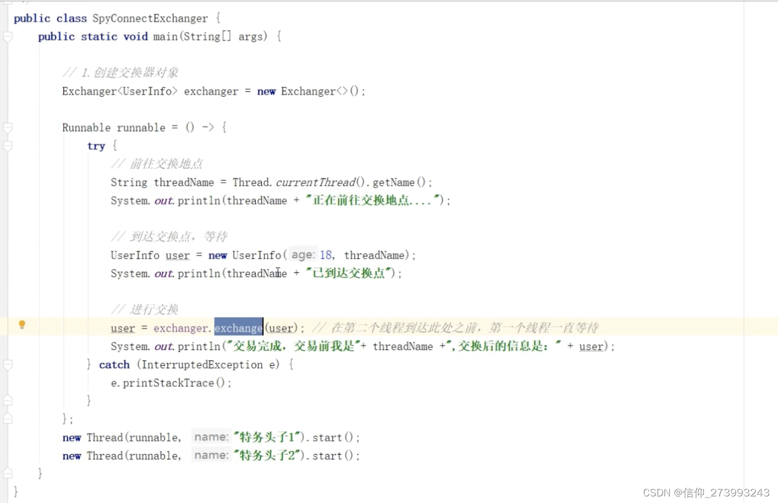778x503 pixels.
Task: Click "currentThread()" italic method call
Action: 320,182
